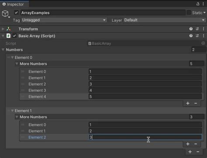Select Element 3 label in first list

[37, 91]
